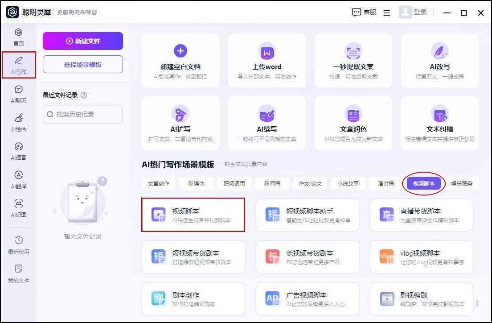Click the AI扩写 pen icon
Screen dimensions: 492x323
[180, 114]
